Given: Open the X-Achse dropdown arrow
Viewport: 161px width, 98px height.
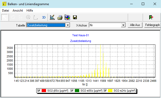Looking at the screenshot, I should (123, 25).
